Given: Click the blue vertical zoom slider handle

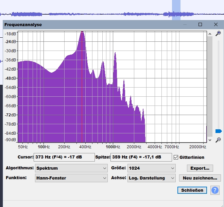Looking at the screenshot, I should coord(219,131).
